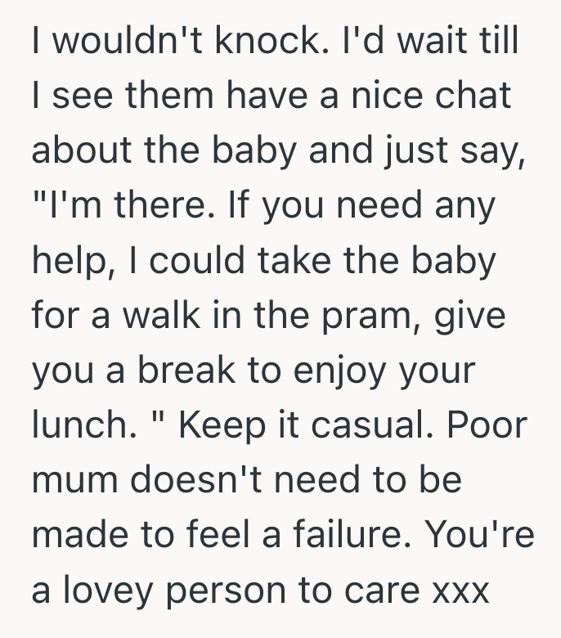
Task: Click the word "lunch"
Action: click(x=79, y=425)
